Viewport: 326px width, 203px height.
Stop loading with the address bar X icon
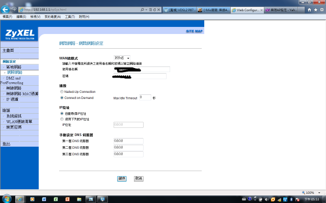[158, 10]
